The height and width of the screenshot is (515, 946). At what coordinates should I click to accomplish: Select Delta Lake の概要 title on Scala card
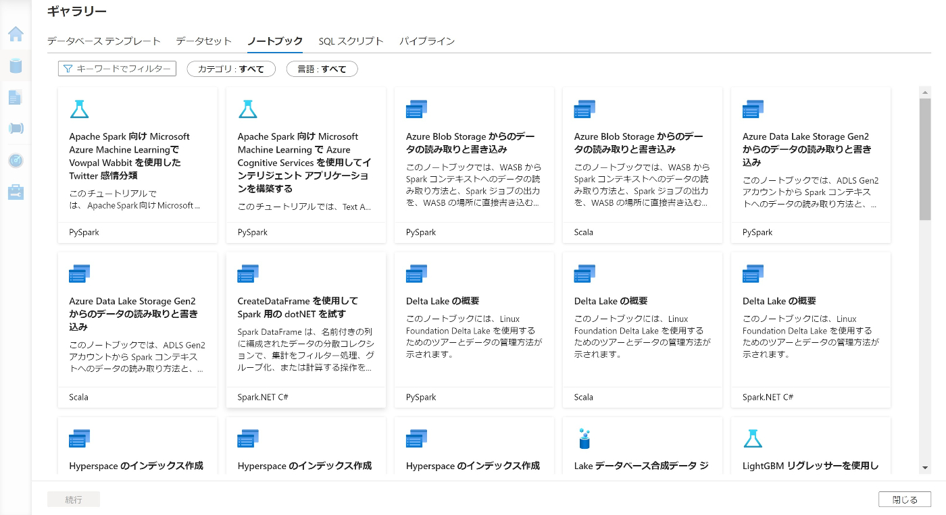(x=611, y=301)
